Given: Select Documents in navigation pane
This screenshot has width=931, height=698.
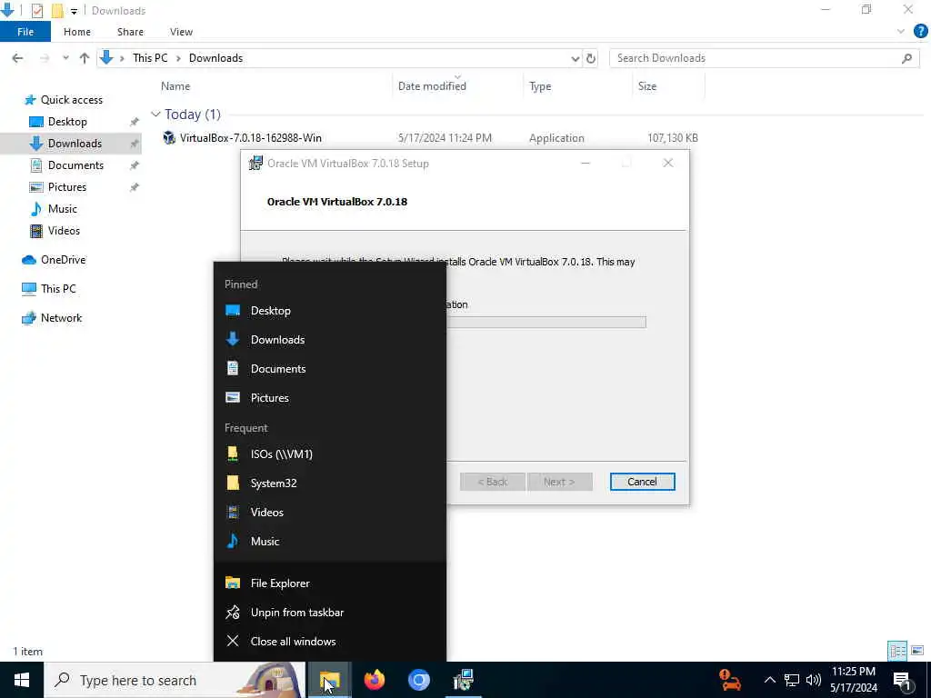Looking at the screenshot, I should 75,165.
